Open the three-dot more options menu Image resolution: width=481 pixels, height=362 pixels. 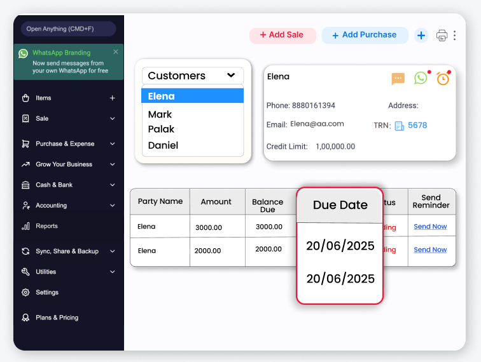[455, 36]
